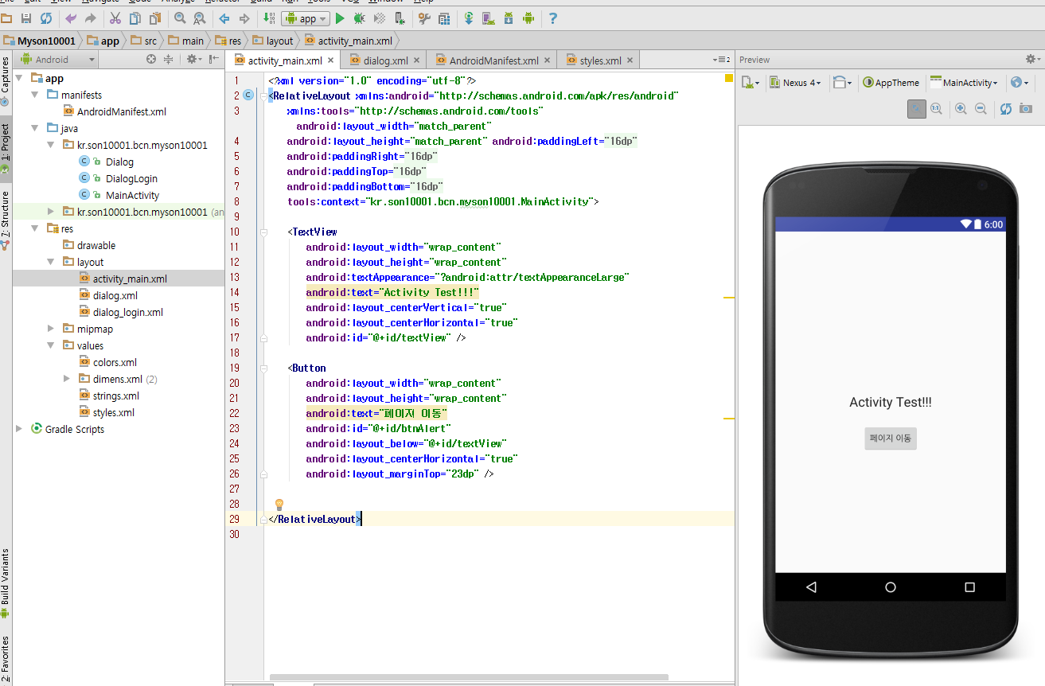Collapse the manifests folder
1045x686 pixels.
coord(34,95)
